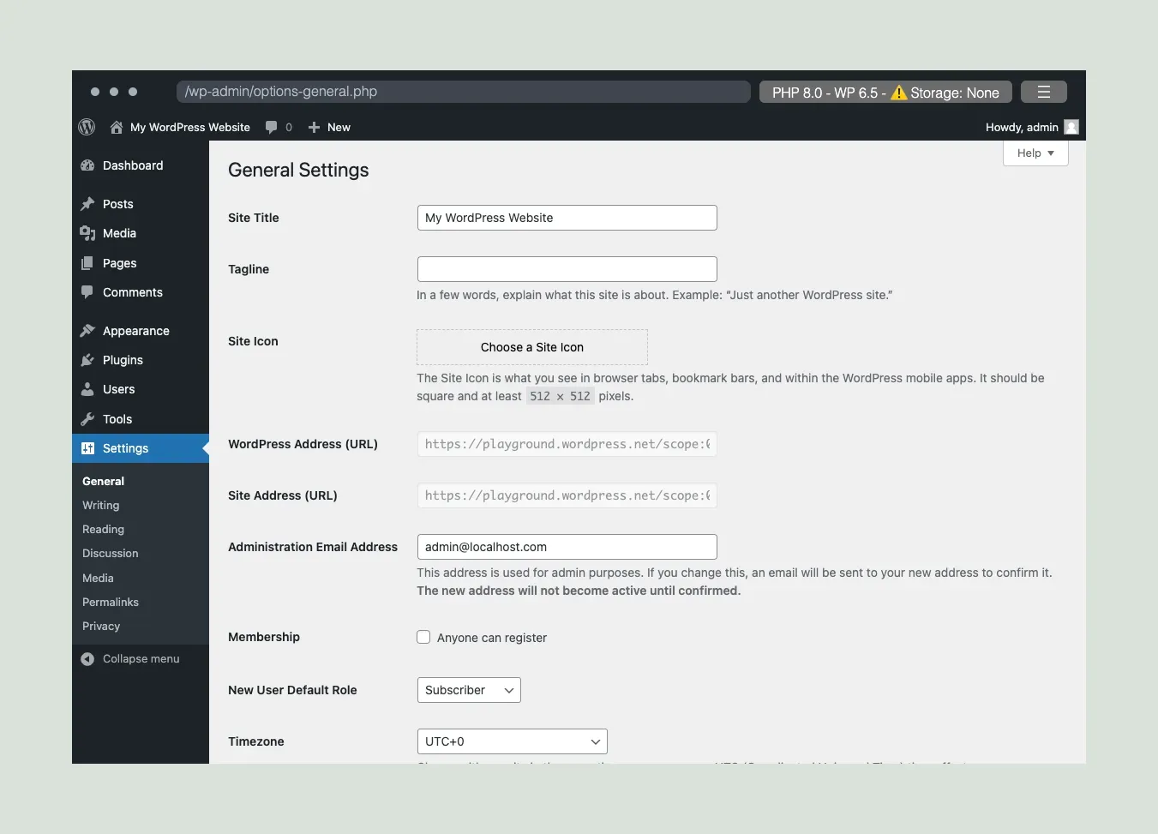Expand the Help panel tab
1158x834 pixels.
point(1035,153)
